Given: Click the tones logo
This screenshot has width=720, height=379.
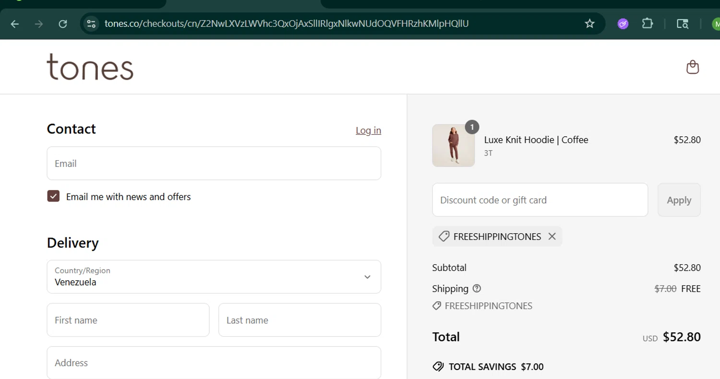Looking at the screenshot, I should point(90,67).
